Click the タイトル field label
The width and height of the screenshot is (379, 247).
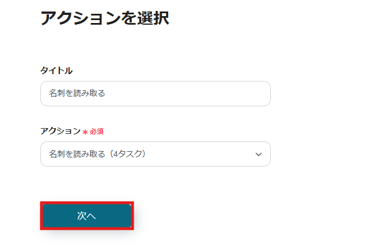[x=56, y=71]
